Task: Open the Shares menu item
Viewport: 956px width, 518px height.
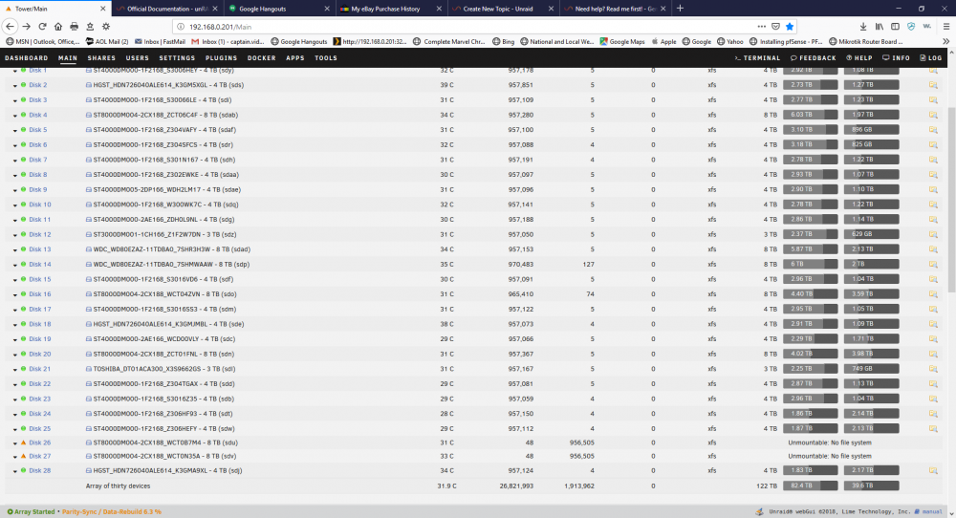Action: click(101, 58)
